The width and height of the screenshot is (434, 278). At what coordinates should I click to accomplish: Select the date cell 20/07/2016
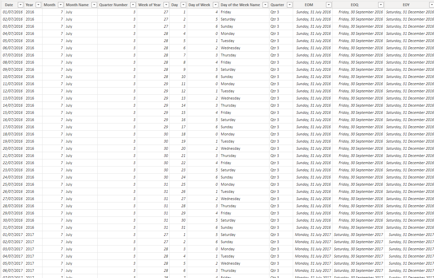tap(13, 148)
